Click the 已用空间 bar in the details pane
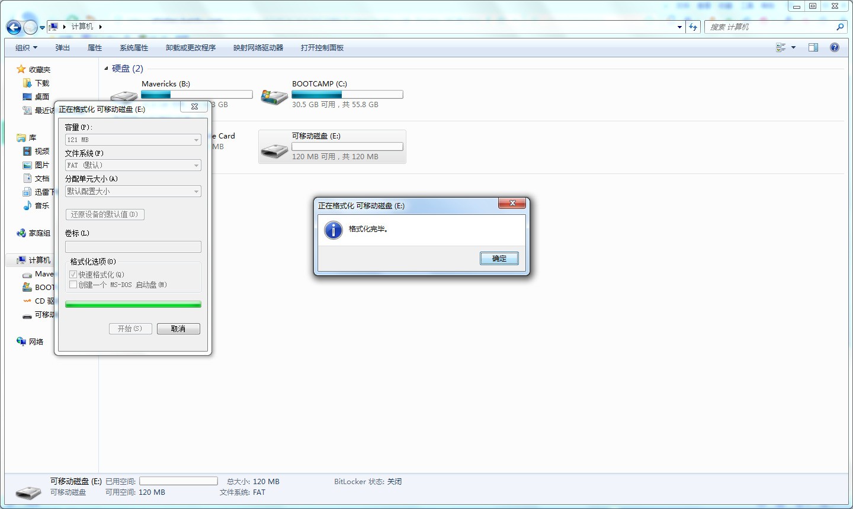 pyautogui.click(x=178, y=481)
